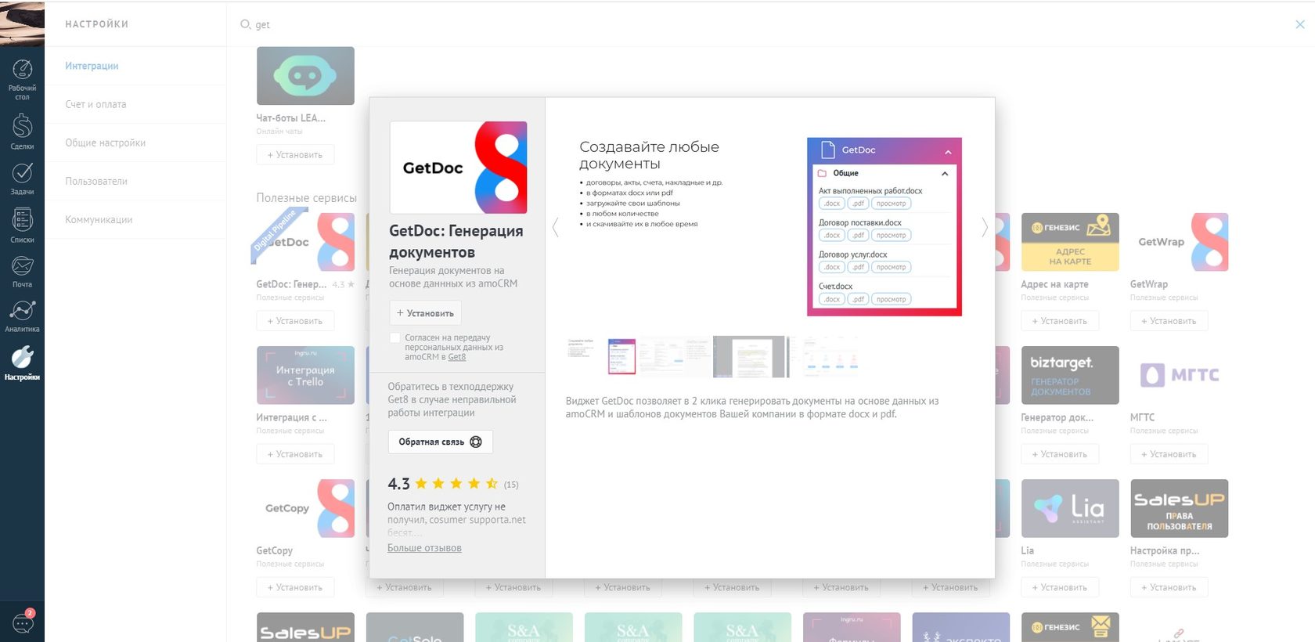Select the last thumbnail with blue buttons

pos(824,356)
